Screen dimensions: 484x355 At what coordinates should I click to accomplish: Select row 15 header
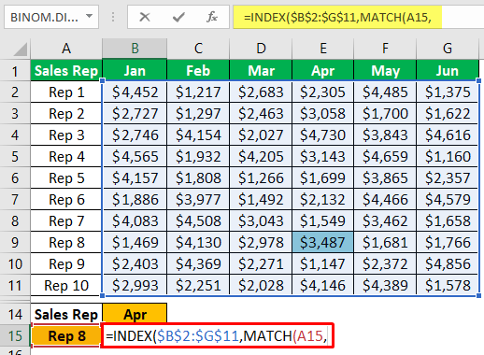[15, 335]
